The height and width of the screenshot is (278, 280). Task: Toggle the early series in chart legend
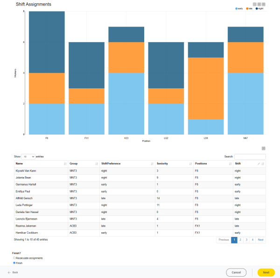tap(239, 8)
